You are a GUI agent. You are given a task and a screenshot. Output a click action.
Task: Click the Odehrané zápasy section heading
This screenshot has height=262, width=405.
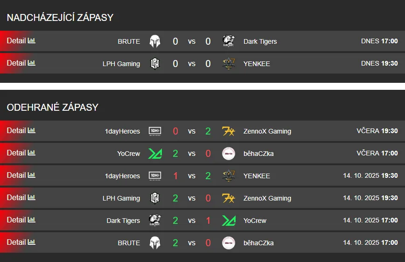[x=52, y=107]
